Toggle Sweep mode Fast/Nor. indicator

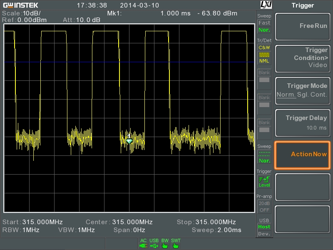tap(264, 26)
